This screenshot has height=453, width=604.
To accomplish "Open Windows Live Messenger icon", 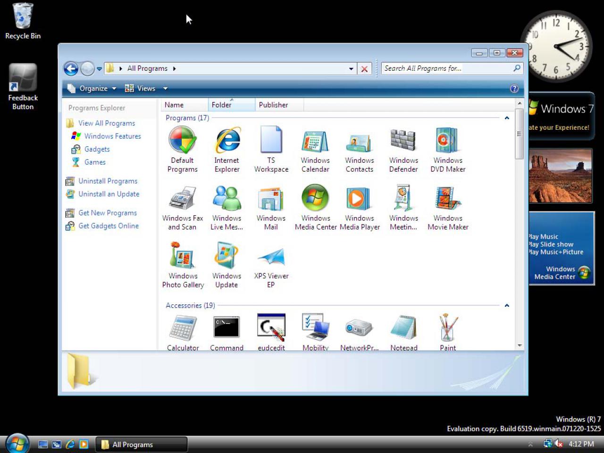I will pyautogui.click(x=227, y=208).
